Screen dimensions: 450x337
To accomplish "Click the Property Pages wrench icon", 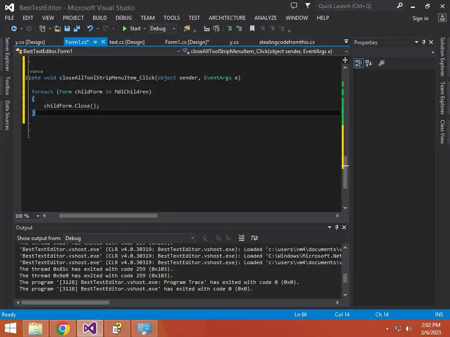I will coord(381,63).
